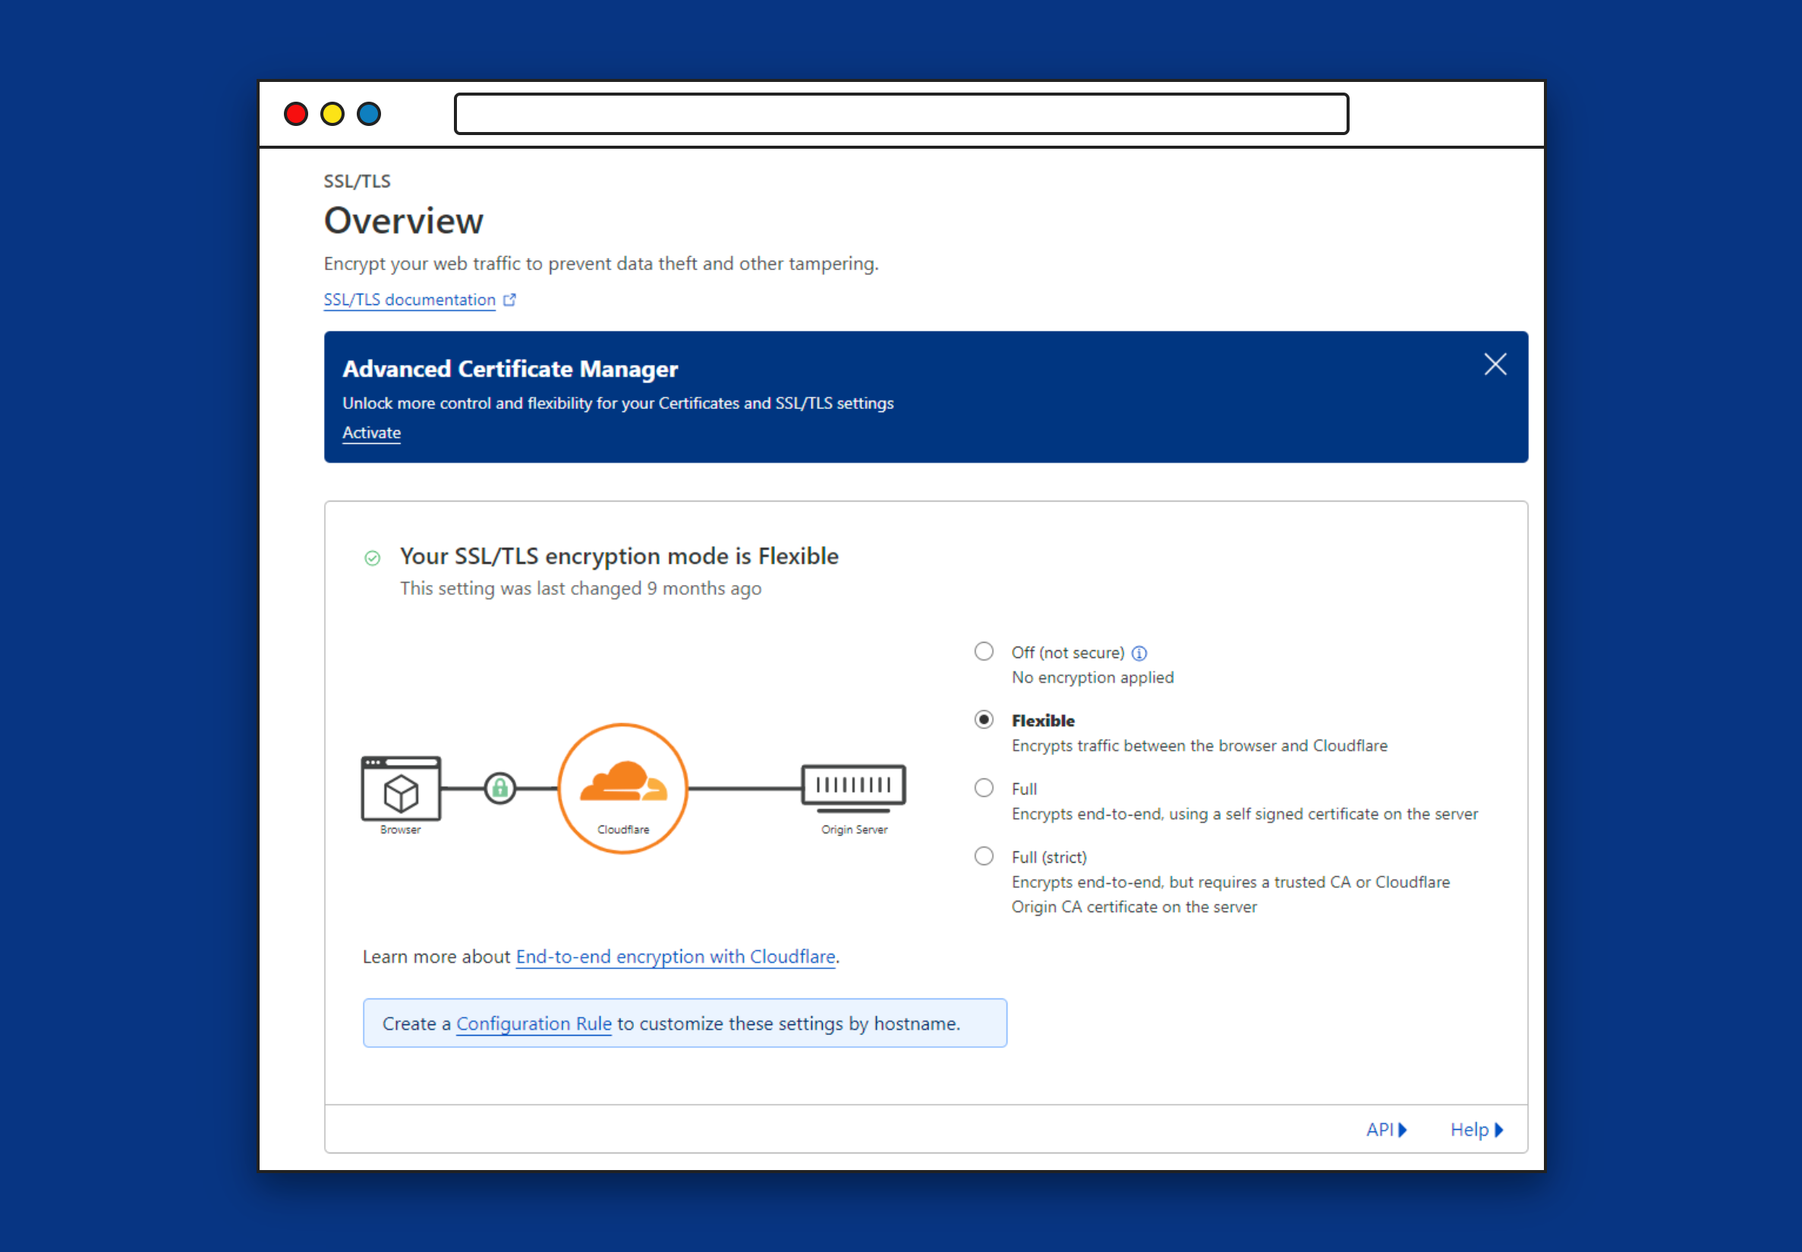
Task: Click inside the browser address bar
Action: pos(900,114)
